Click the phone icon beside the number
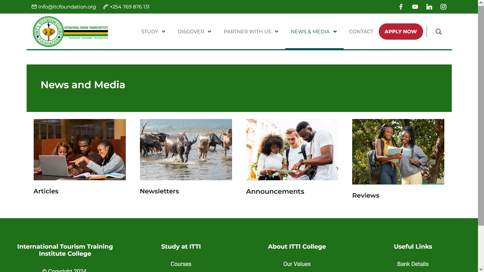The height and width of the screenshot is (272, 484). pos(106,7)
